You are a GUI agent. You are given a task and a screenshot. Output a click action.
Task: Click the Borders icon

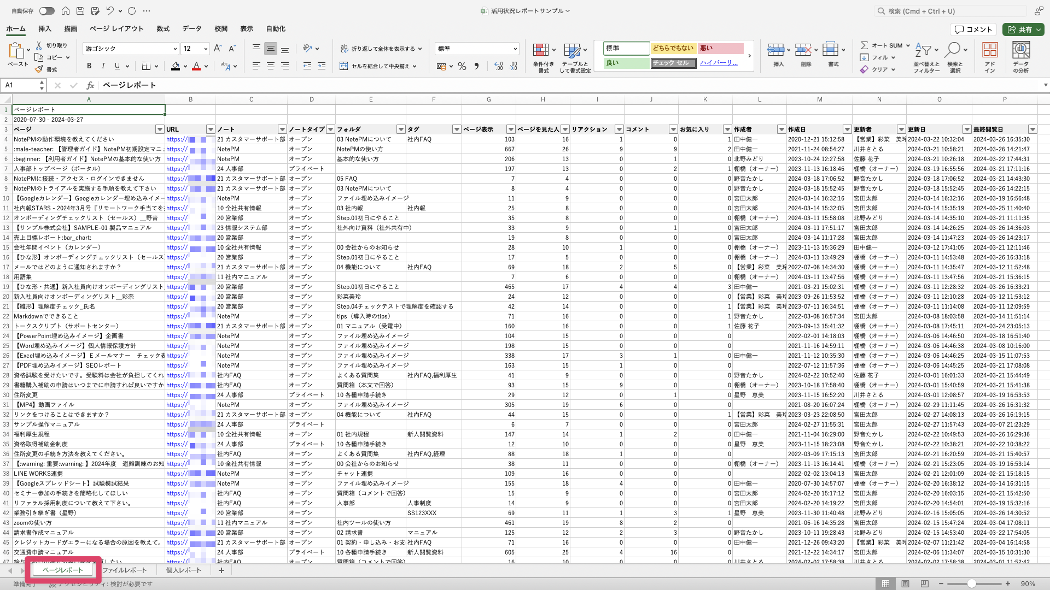point(146,66)
